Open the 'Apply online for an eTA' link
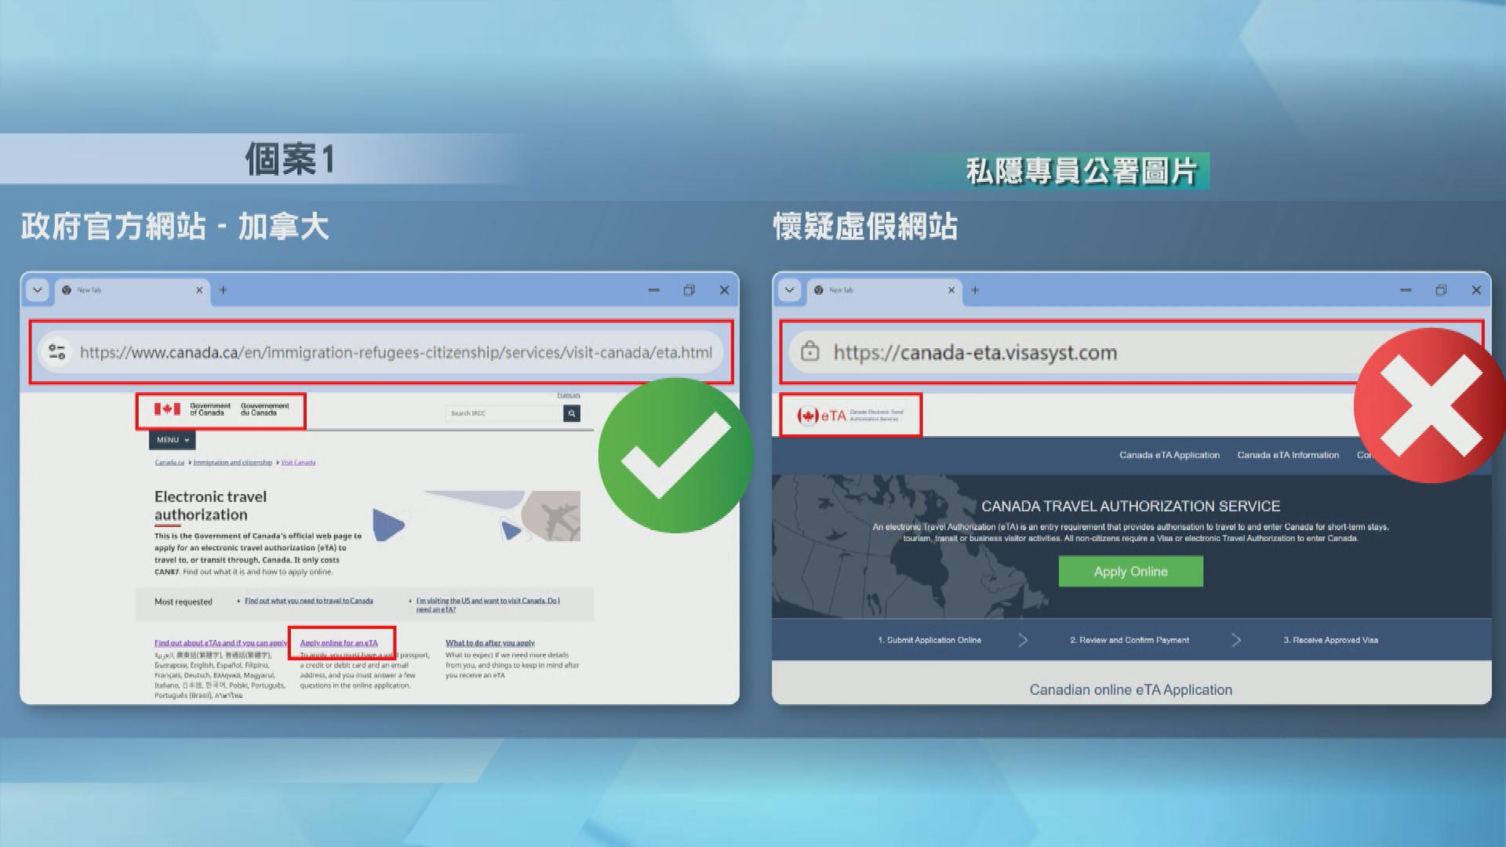The width and height of the screenshot is (1506, 847). (x=339, y=643)
